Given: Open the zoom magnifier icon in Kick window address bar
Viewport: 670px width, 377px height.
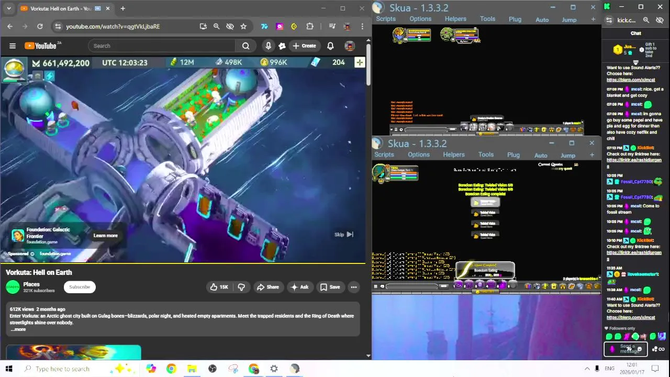Looking at the screenshot, I should (x=646, y=20).
